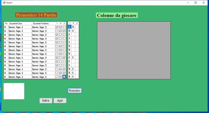
Task: Click the first row 'Inser. Squ. 1' cell
Action: pos(20,27)
